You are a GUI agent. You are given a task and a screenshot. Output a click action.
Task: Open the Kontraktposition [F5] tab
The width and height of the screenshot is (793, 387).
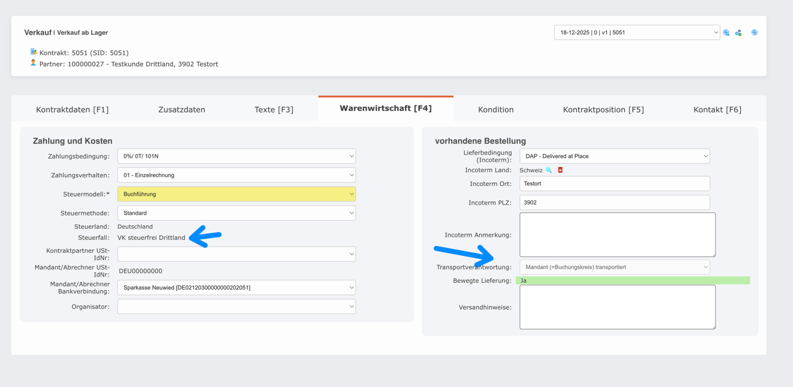coord(603,109)
